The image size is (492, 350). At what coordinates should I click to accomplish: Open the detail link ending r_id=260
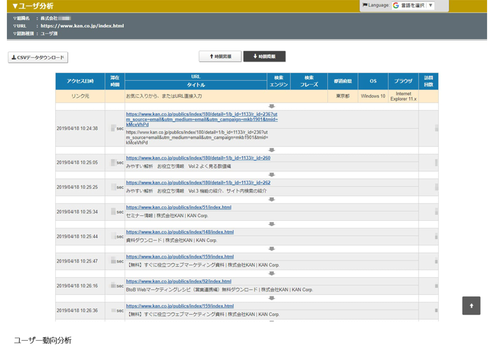[x=198, y=158]
